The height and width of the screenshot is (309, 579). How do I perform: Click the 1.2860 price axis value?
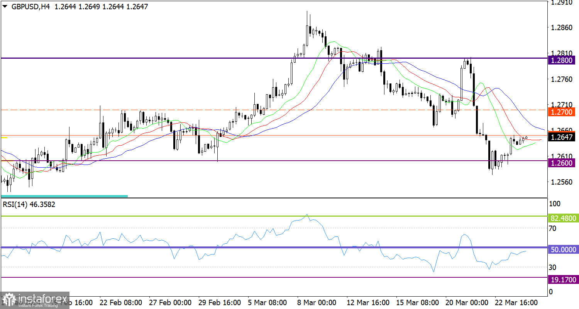(562, 28)
